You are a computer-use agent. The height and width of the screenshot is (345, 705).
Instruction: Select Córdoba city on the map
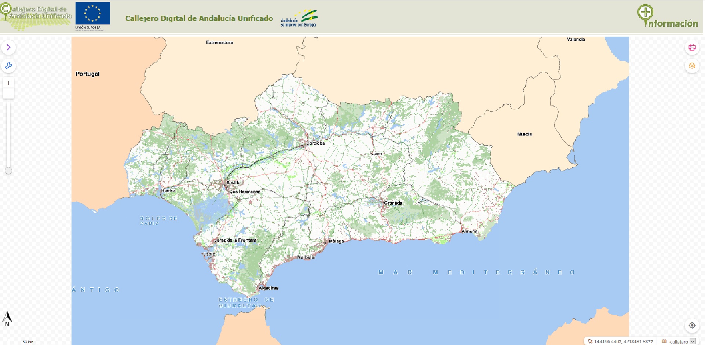315,143
